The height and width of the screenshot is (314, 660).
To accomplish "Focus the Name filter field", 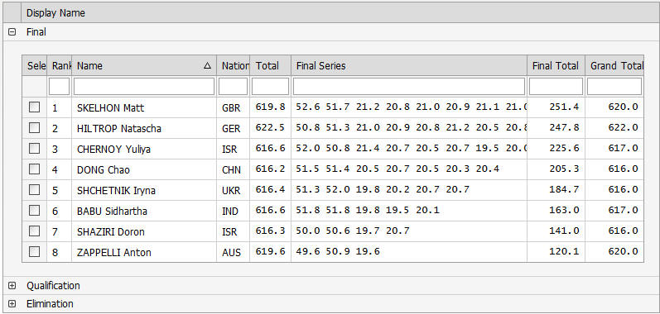I will click(x=144, y=87).
